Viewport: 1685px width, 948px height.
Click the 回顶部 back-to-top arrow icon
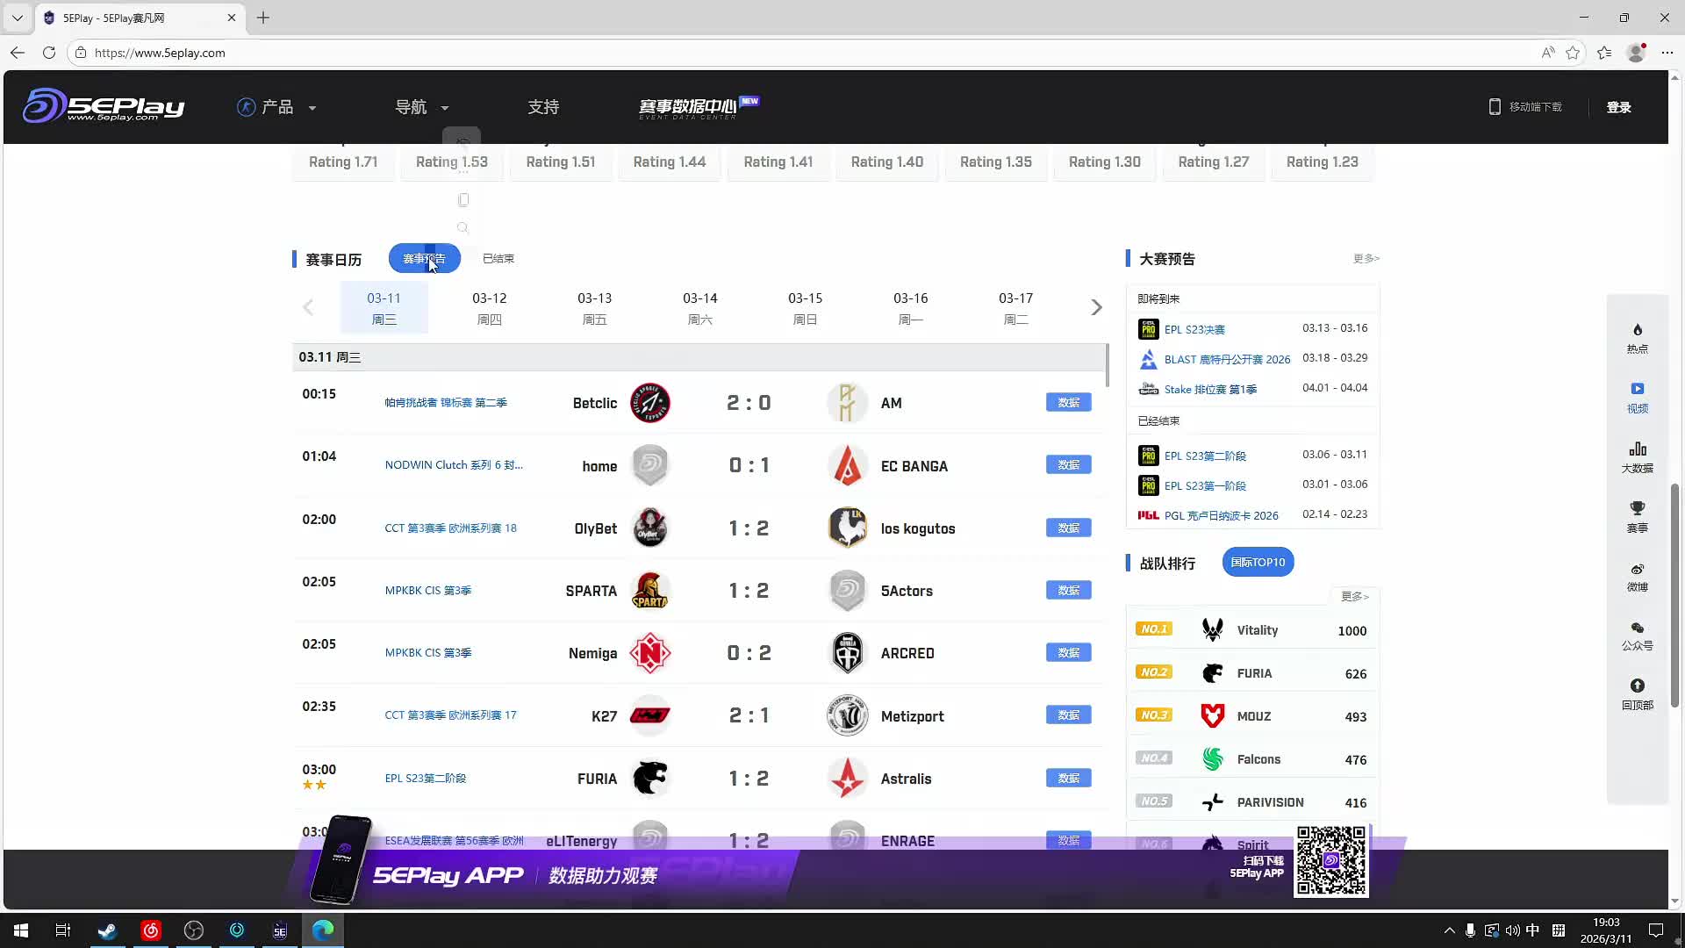point(1637,686)
